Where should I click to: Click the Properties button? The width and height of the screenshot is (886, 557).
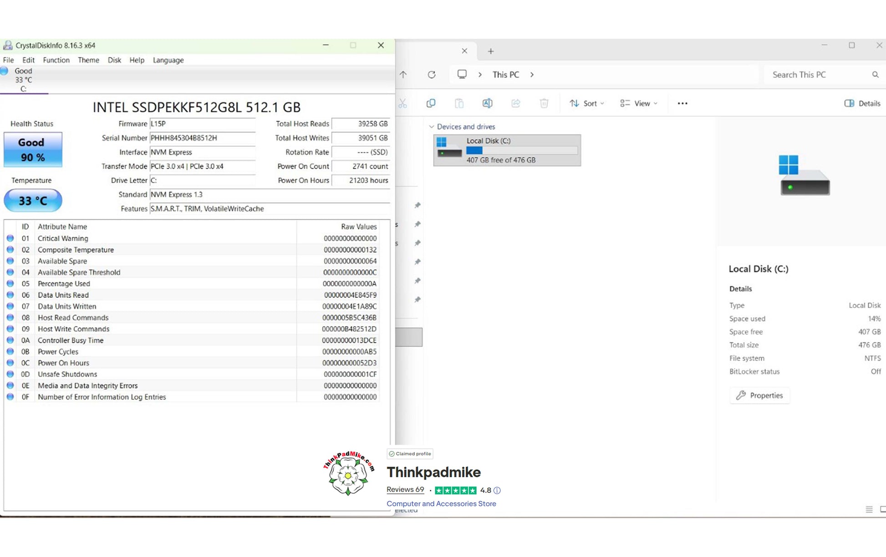[759, 395]
